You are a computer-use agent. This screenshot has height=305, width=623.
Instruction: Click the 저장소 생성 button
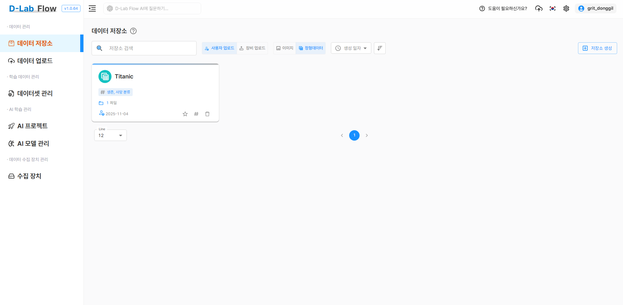pyautogui.click(x=597, y=48)
